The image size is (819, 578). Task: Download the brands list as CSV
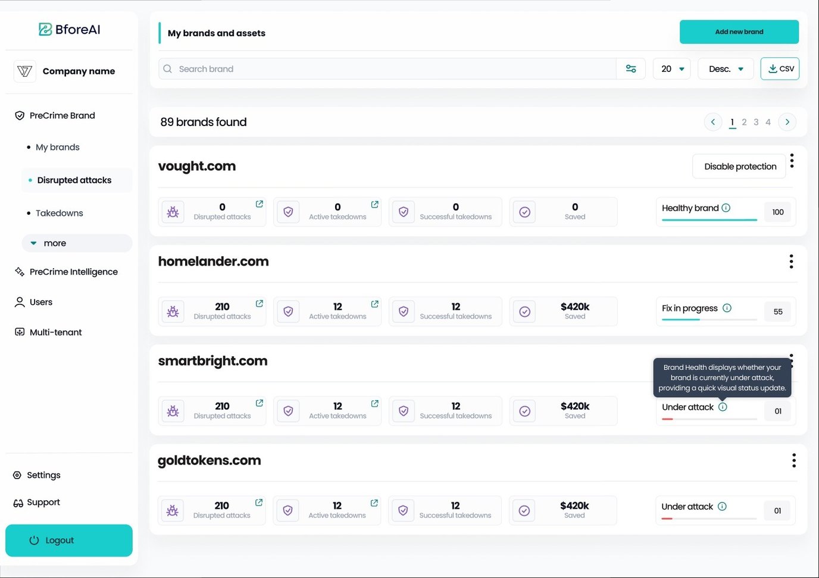(x=780, y=69)
